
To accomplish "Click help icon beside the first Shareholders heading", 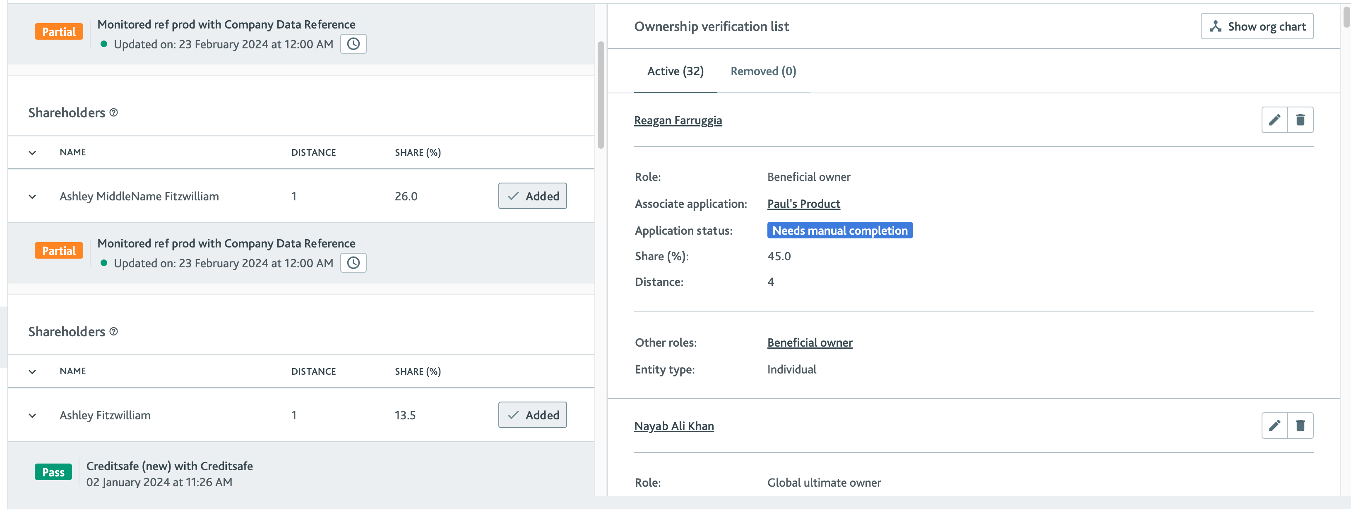I will (114, 113).
